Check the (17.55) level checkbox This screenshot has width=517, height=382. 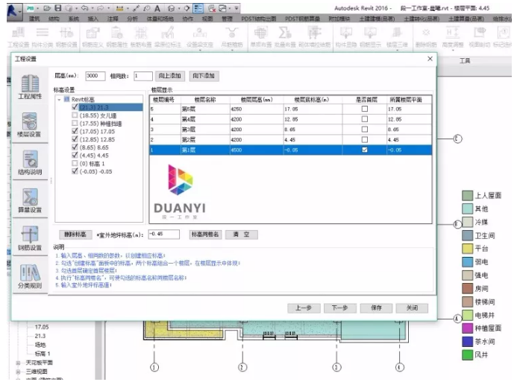(75, 123)
